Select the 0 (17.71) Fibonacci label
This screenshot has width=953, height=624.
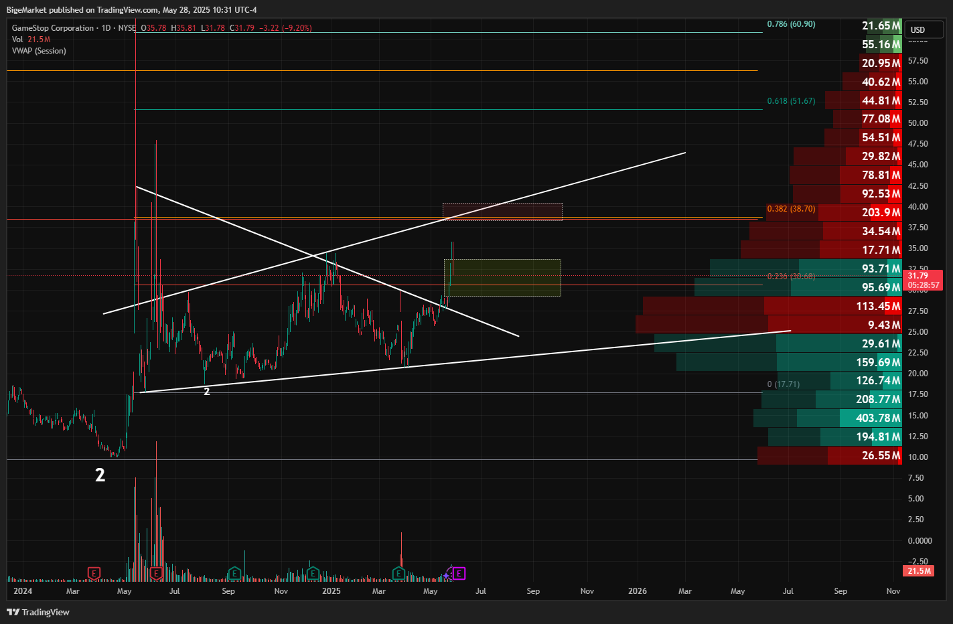coord(783,384)
